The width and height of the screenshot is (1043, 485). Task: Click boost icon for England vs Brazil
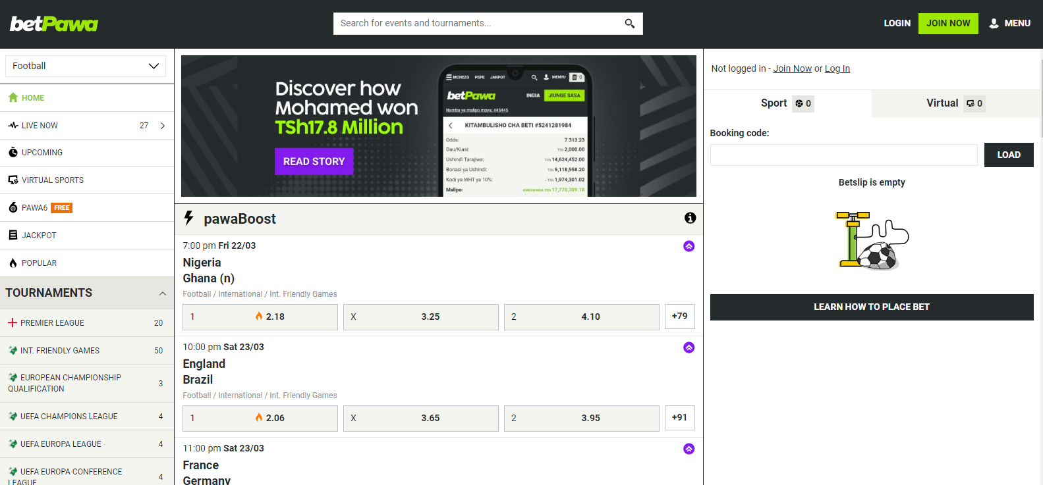point(689,347)
